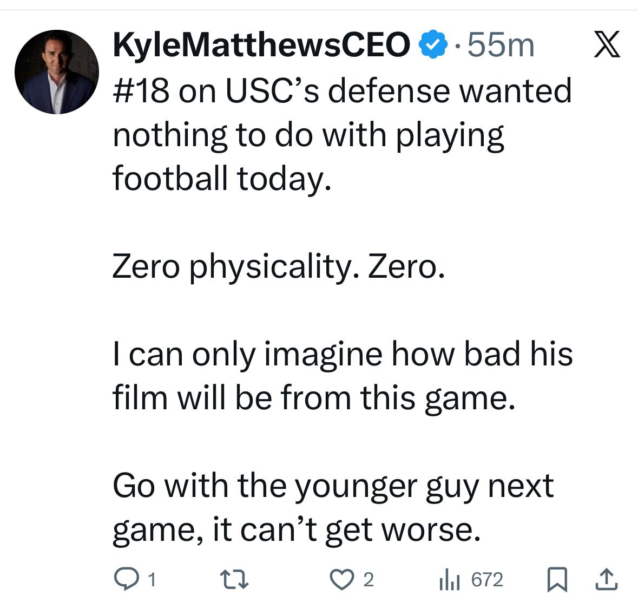
Task: Open the author's profile photo
Action: coord(56,71)
